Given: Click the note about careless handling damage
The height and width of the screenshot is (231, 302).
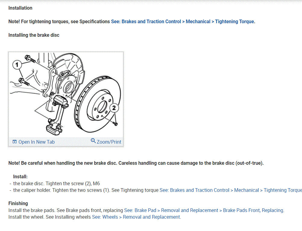Looking at the screenshot, I should pos(136,163).
